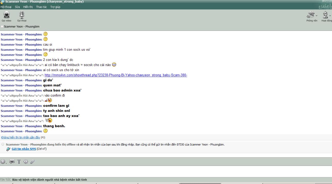The image size is (332, 184).
Task: Click the message 'cau oi'
Action: pyautogui.click(x=47, y=45)
